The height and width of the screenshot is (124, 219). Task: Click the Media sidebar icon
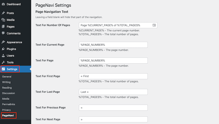3,20
